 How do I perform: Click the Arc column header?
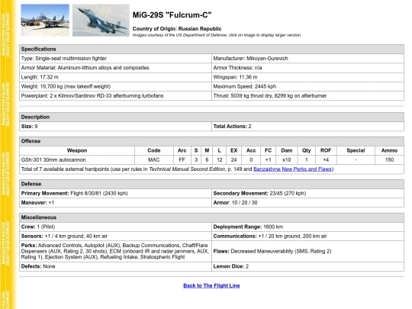[182, 150]
